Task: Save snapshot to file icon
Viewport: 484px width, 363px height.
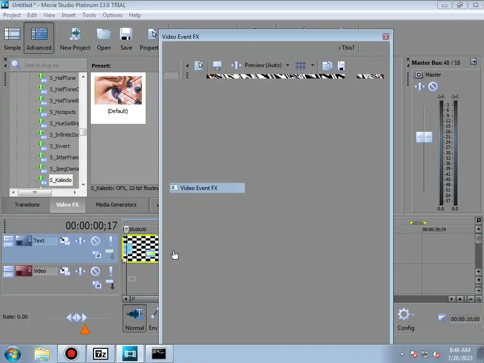Action: [x=341, y=65]
